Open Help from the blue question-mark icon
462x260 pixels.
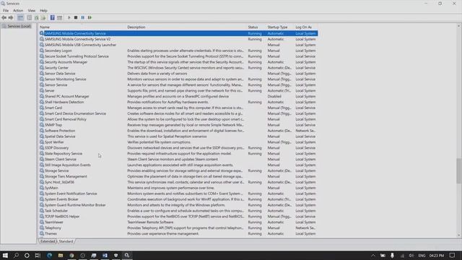click(53, 17)
